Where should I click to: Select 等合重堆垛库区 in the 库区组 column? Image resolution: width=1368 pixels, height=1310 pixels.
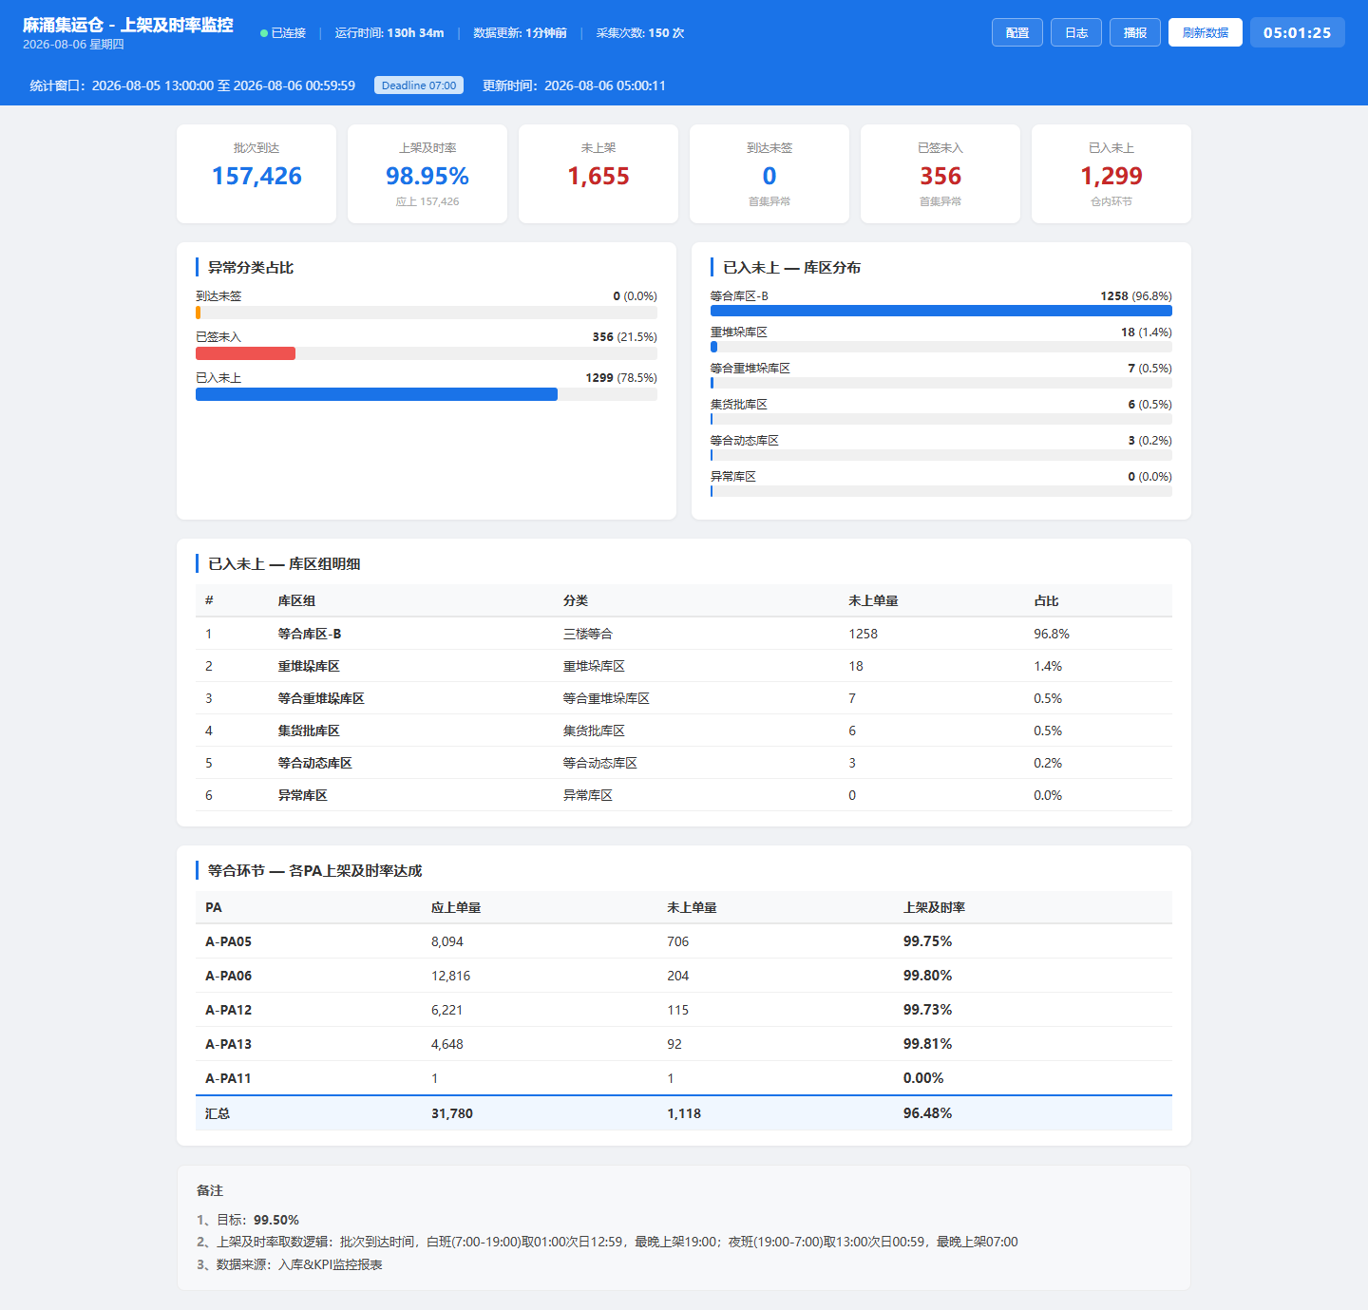click(321, 698)
